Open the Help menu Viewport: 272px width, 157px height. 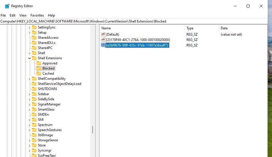(x=51, y=15)
